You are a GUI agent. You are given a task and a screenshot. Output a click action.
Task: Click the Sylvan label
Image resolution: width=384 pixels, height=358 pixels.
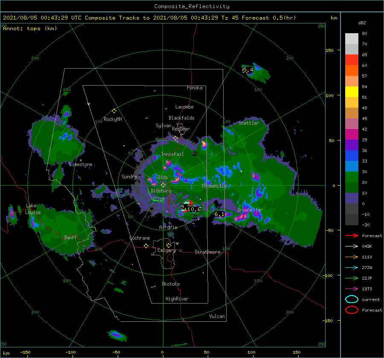point(163,126)
